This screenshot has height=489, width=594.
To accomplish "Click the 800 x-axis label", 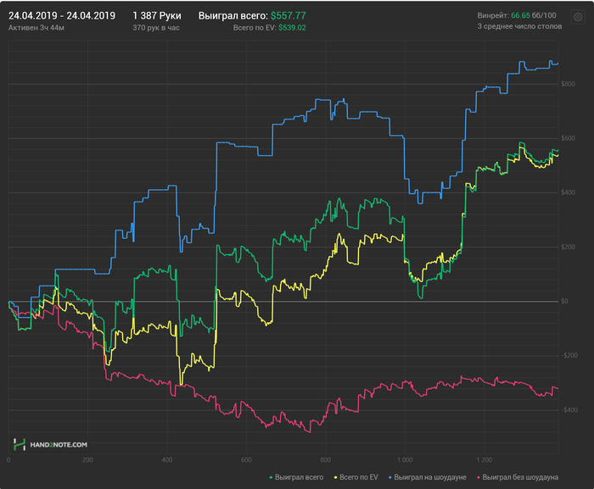I will [x=325, y=460].
